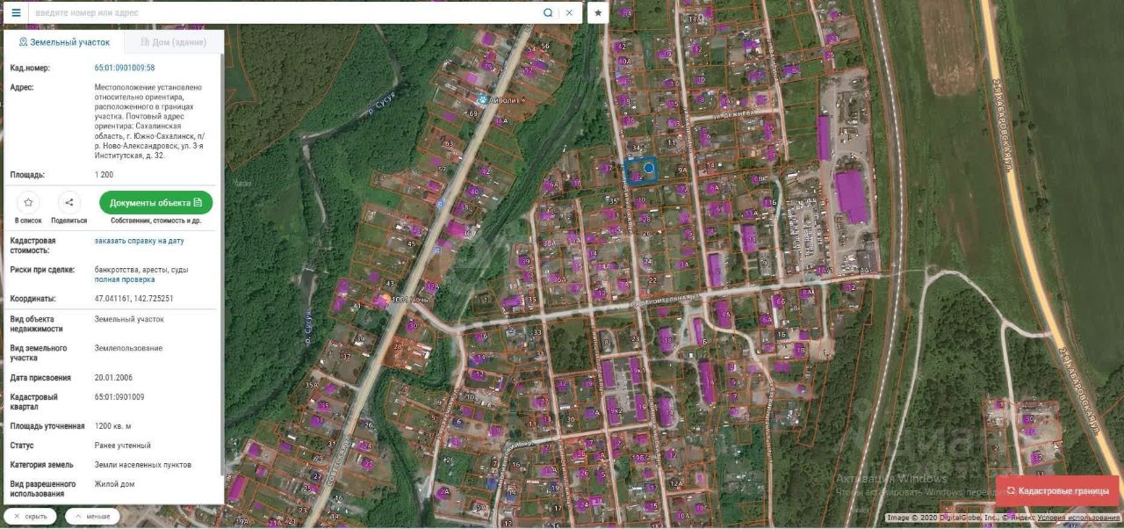
Task: Click Документы объекта green button
Action: click(x=155, y=203)
